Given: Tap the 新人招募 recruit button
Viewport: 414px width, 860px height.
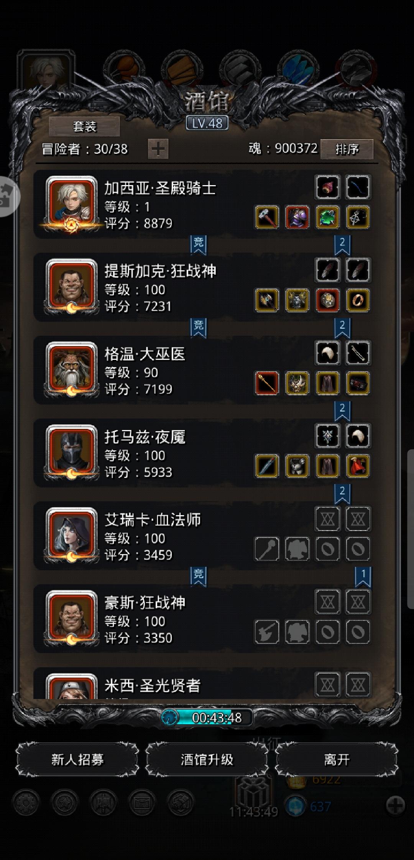Looking at the screenshot, I should 77,760.
